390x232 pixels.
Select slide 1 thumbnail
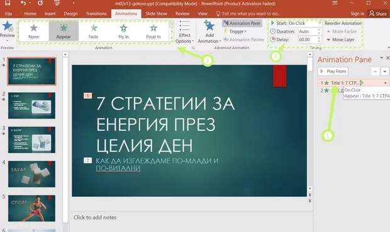tap(31, 71)
